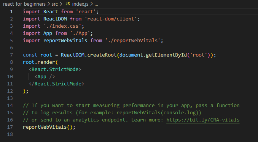Click line number 7 in gutter
This screenshot has width=258, height=142.
(x=11, y=55)
